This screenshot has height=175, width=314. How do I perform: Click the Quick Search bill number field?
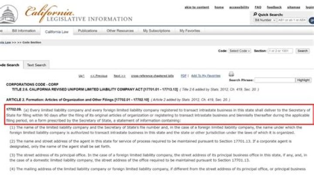292,20
